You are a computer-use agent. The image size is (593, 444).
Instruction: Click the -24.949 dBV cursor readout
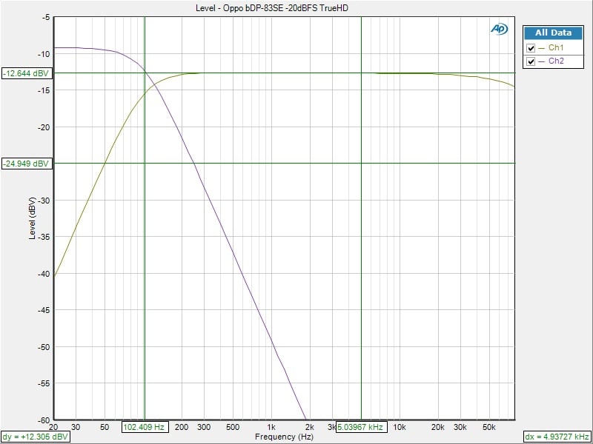(26, 164)
